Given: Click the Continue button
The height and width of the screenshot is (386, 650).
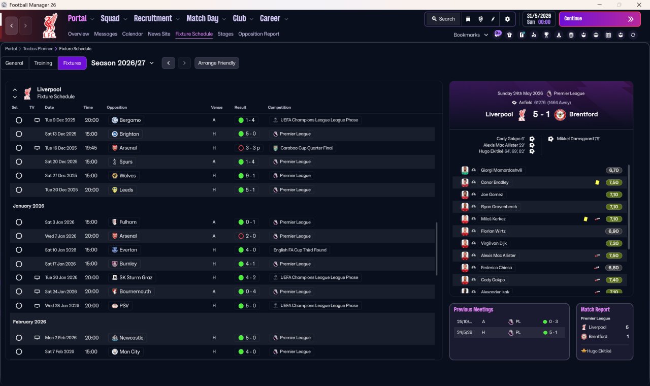Looking at the screenshot, I should pyautogui.click(x=600, y=19).
